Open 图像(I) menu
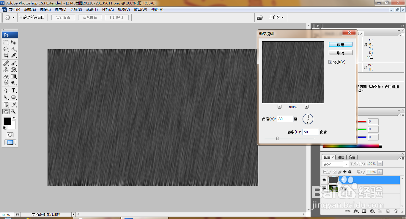The width and height of the screenshot is (406, 219). click(45, 10)
